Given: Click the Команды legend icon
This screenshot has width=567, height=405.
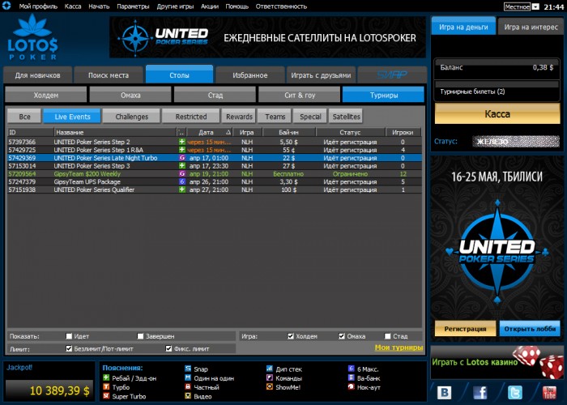Looking at the screenshot, I should coord(270,378).
